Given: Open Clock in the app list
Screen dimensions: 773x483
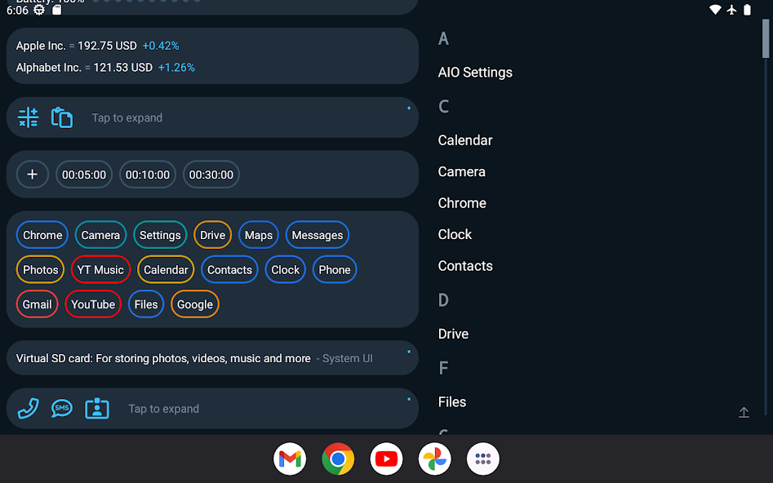Looking at the screenshot, I should pyautogui.click(x=455, y=234).
